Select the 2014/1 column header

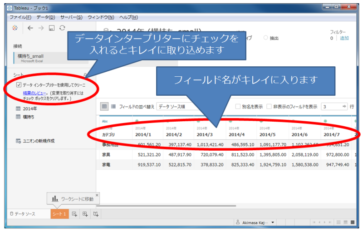click(143, 134)
